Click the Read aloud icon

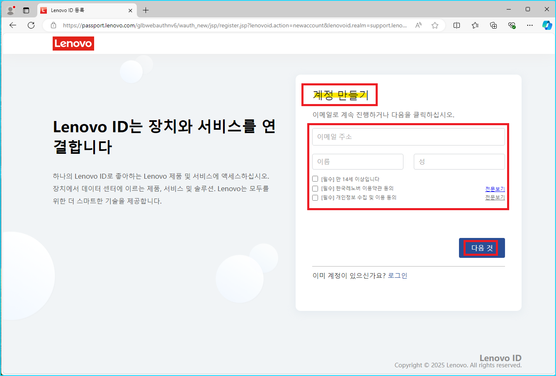tap(419, 25)
